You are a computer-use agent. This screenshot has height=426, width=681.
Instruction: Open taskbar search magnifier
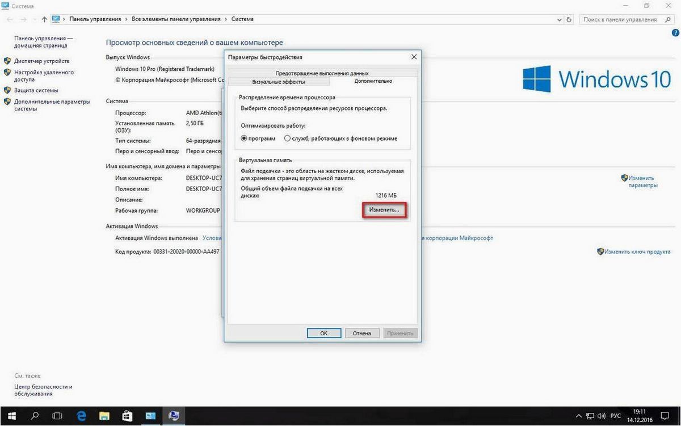33,416
